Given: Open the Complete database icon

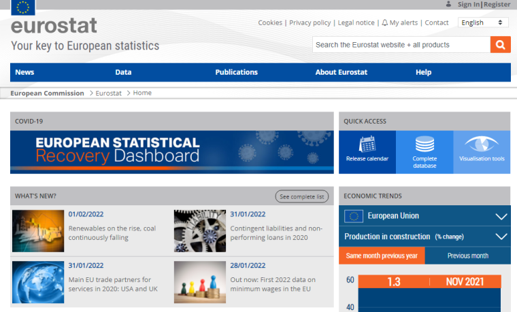Looking at the screenshot, I should tap(424, 144).
